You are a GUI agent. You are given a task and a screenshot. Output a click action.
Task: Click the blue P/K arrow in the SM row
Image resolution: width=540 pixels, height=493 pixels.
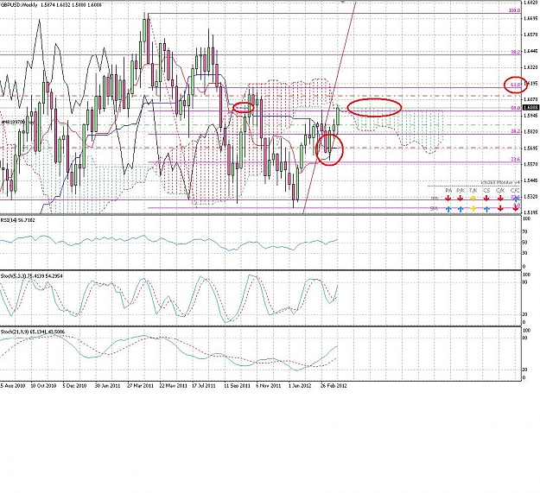(x=461, y=208)
